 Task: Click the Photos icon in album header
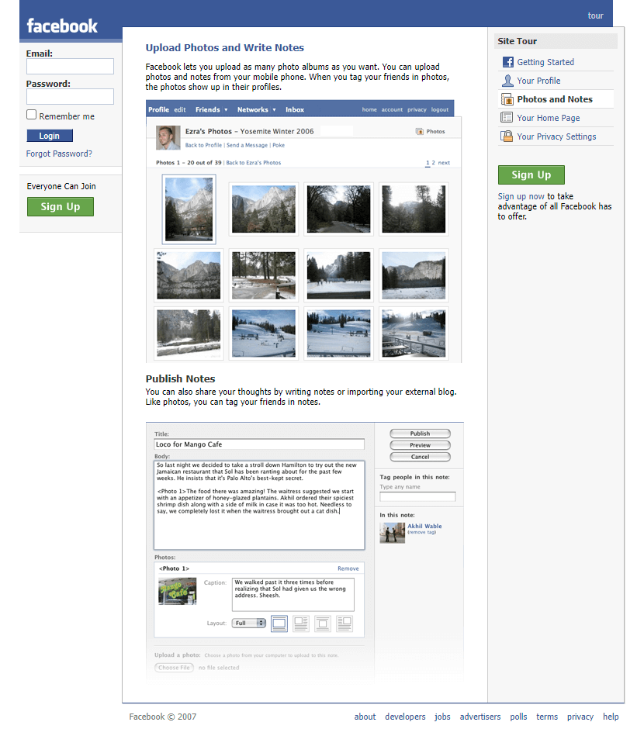(420, 132)
